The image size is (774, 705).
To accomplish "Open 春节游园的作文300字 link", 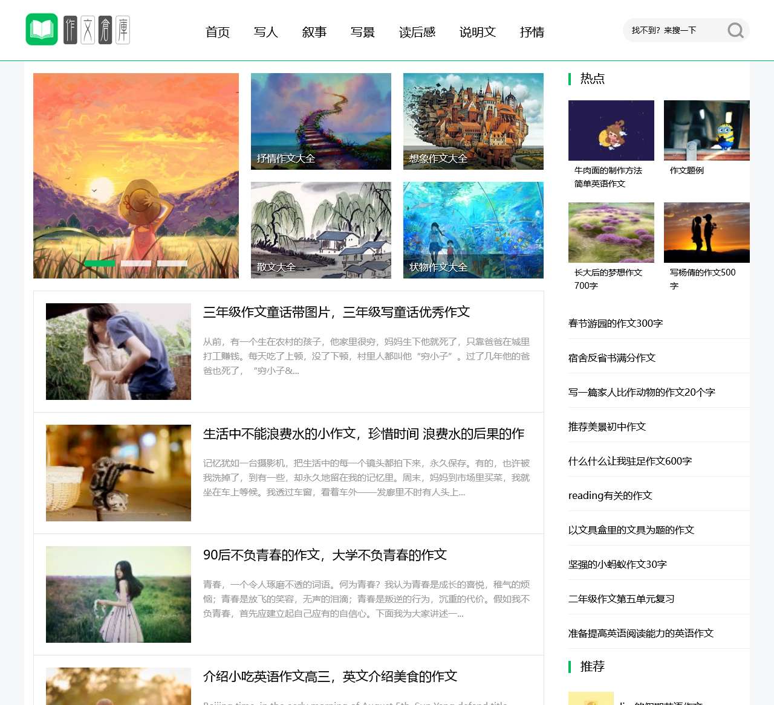I will click(616, 323).
